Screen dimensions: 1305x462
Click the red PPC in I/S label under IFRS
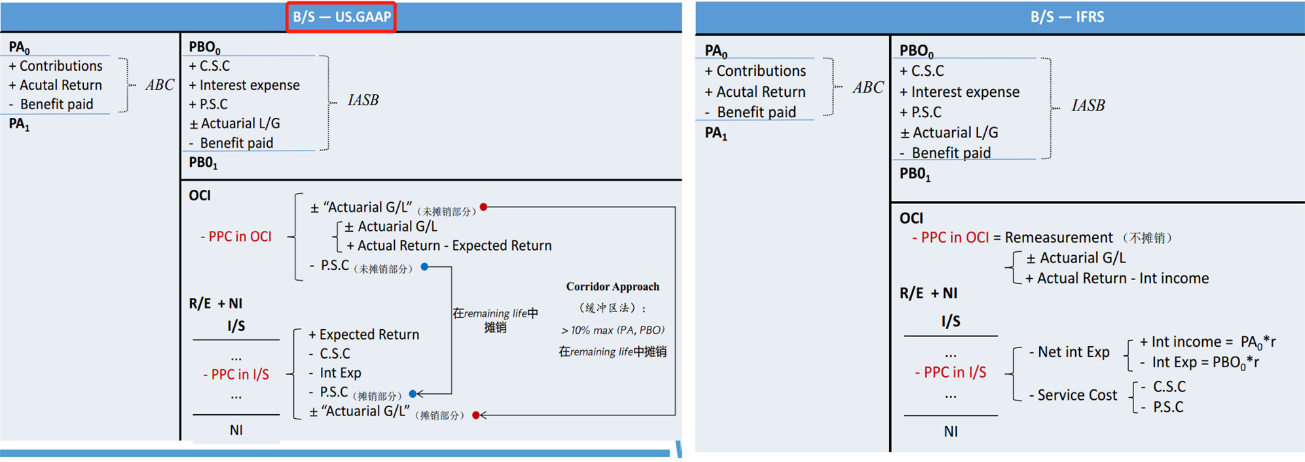[950, 372]
